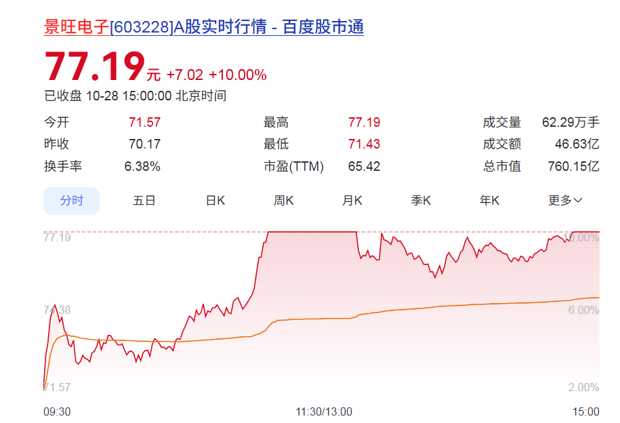
Task: Switch to the 五日 tab
Action: pos(144,201)
